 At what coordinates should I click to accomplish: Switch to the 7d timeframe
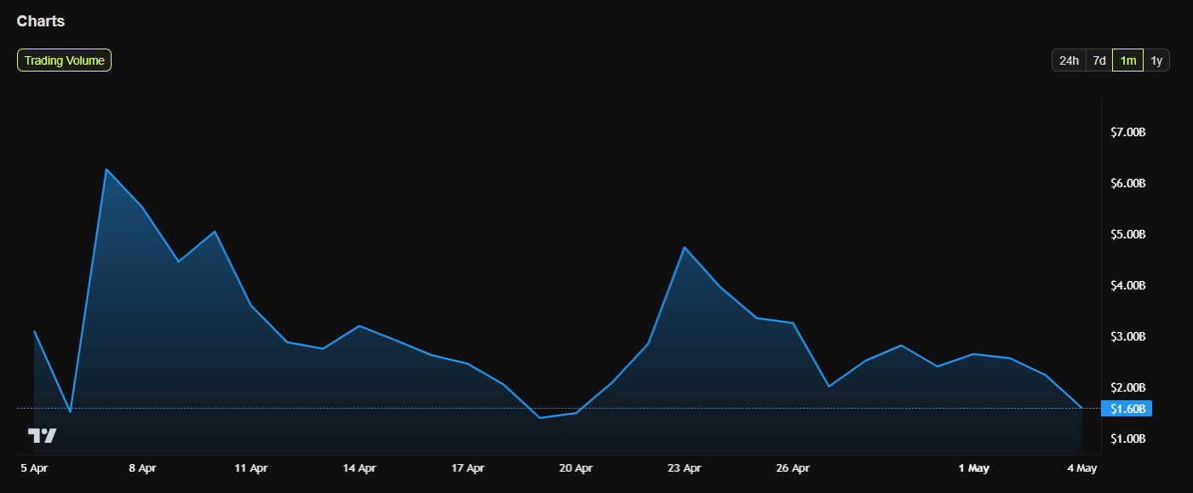(1098, 60)
